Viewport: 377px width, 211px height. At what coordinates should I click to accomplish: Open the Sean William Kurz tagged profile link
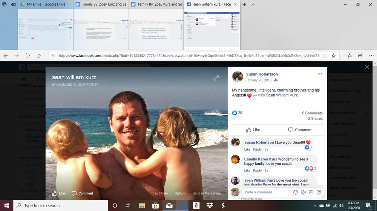[x=282, y=95]
